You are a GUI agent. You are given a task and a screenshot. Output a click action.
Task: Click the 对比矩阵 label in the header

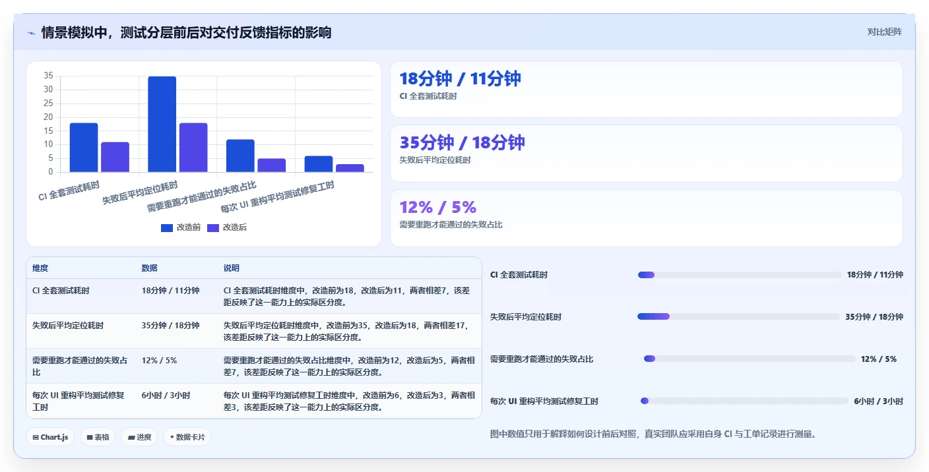click(884, 32)
